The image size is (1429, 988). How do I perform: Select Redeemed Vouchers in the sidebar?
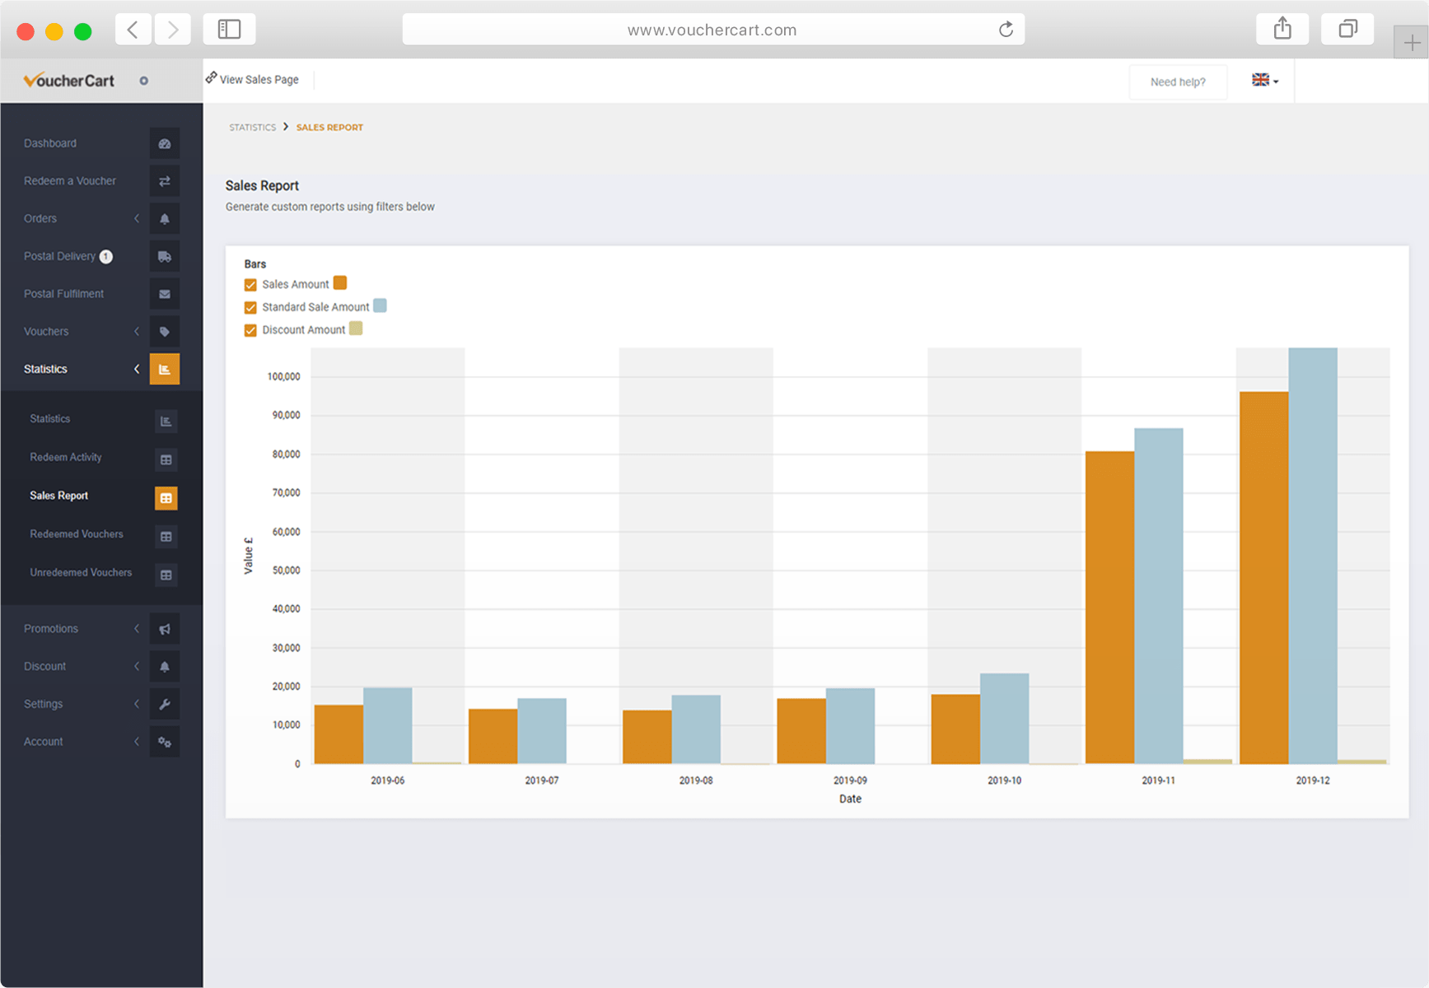(x=77, y=534)
